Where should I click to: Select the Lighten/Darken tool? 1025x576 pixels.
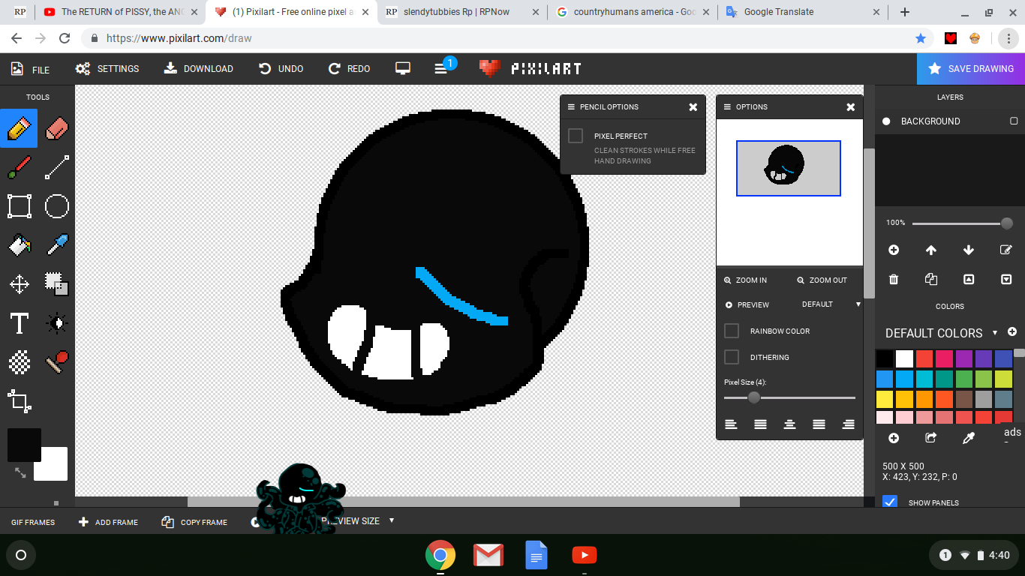click(57, 323)
